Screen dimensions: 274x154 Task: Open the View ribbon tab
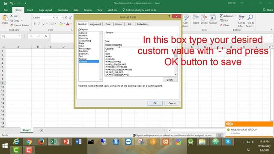100,10
